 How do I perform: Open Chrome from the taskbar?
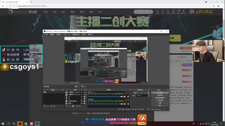(26, 124)
